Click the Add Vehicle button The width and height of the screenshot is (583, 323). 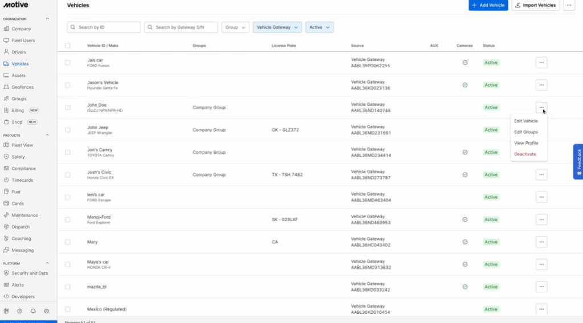pos(488,5)
